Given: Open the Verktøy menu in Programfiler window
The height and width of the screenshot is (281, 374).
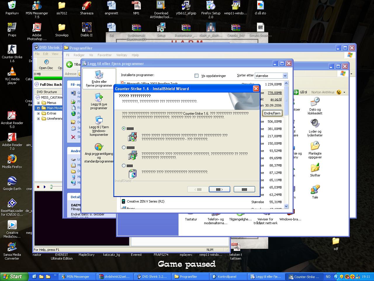Looking at the screenshot, I should click(x=122, y=55).
